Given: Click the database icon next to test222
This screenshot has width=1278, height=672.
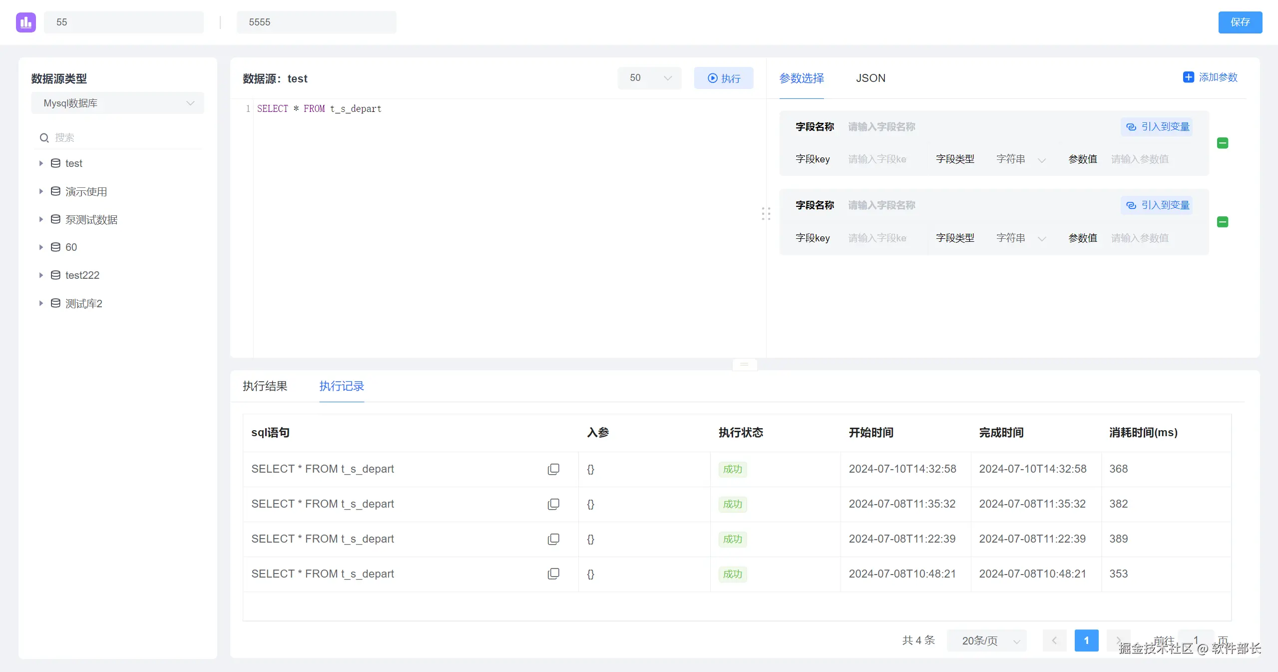Looking at the screenshot, I should point(55,275).
